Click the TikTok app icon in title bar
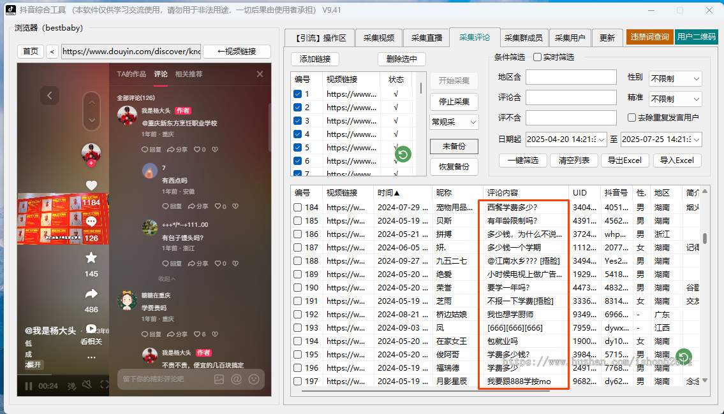Image resolution: width=724 pixels, height=414 pixels. pyautogui.click(x=10, y=10)
